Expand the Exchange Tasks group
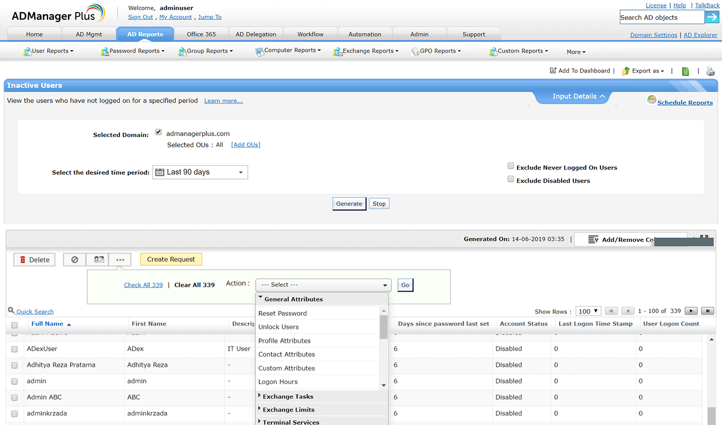This screenshot has width=722, height=425. 322,397
